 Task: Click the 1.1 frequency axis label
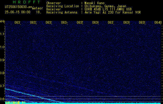[x=2, y=34]
